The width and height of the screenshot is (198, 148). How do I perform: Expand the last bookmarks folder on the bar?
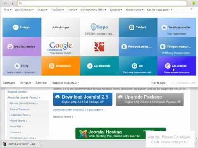coord(160,10)
